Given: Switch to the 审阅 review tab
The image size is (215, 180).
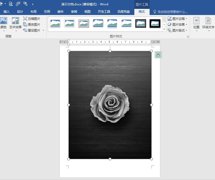Looking at the screenshot, I should click(x=74, y=12).
